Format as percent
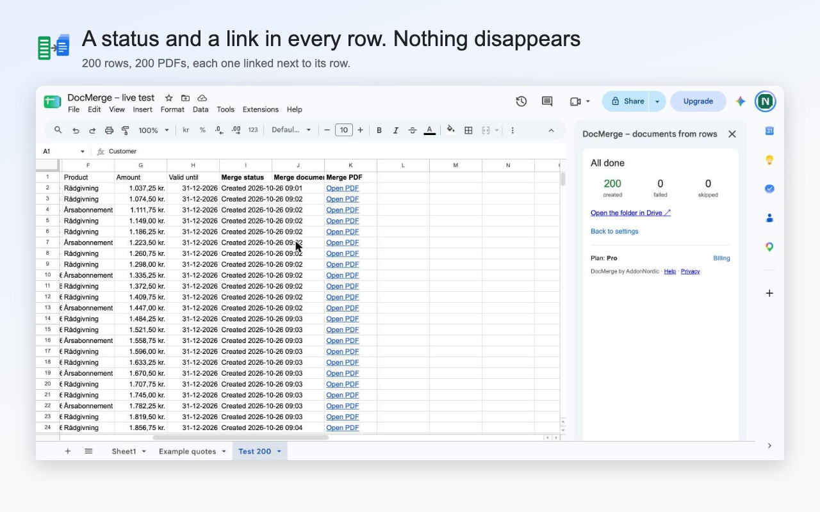The image size is (820, 512). point(202,130)
